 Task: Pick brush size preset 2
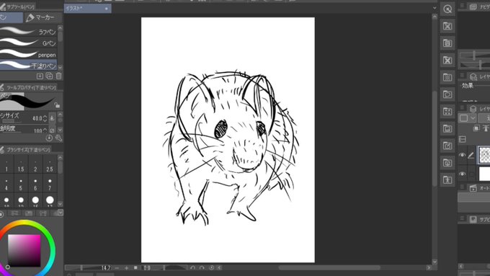(x=35, y=166)
